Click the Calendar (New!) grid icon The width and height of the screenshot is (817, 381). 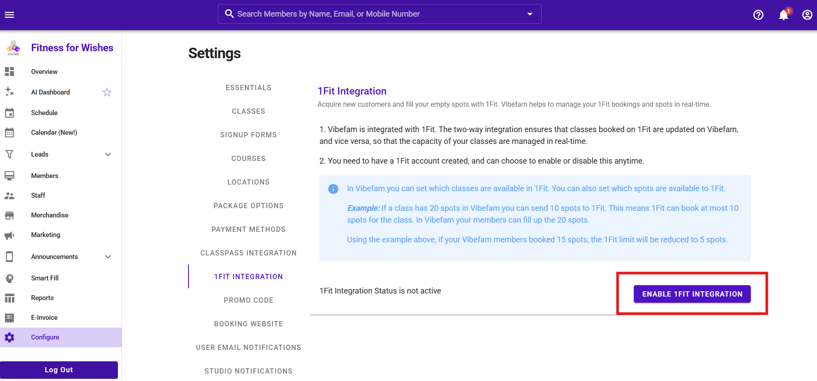tap(9, 132)
